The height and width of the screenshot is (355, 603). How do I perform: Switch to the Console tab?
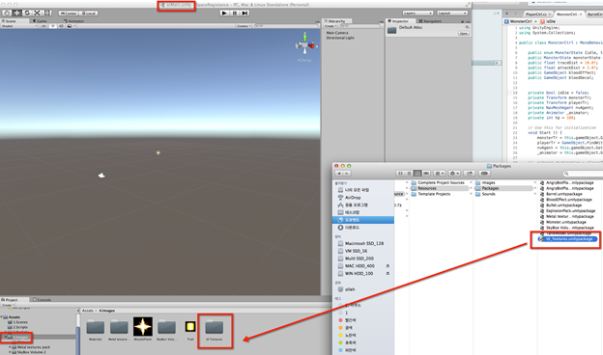[43, 300]
